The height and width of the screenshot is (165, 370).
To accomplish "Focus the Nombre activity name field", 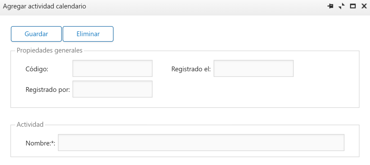I will [201, 143].
